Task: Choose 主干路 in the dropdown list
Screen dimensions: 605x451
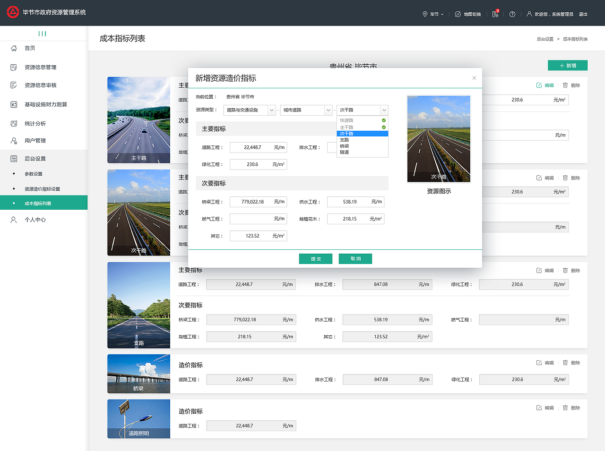Action: (363, 128)
